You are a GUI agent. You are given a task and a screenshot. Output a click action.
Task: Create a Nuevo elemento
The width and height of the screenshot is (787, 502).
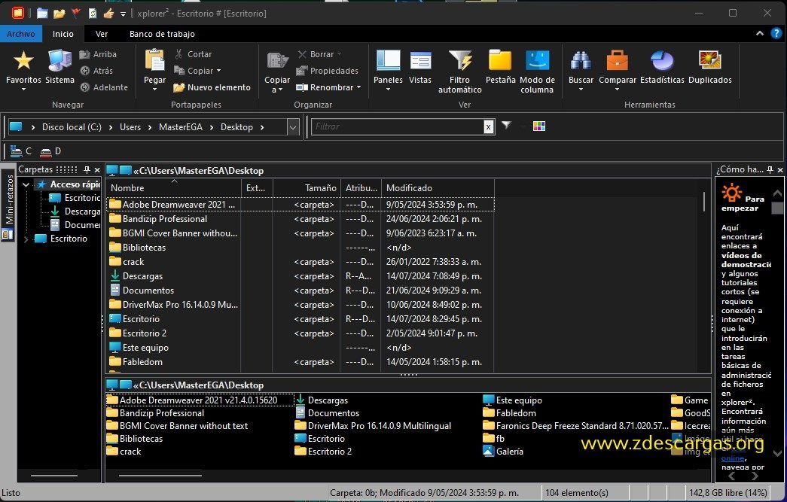pyautogui.click(x=212, y=87)
